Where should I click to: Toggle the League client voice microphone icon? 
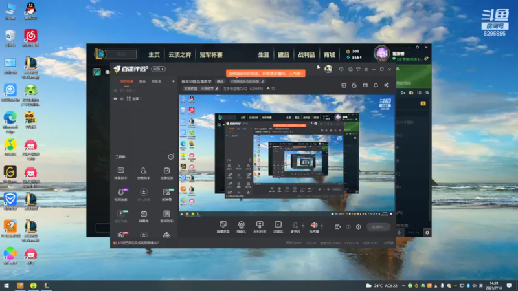tap(399, 233)
